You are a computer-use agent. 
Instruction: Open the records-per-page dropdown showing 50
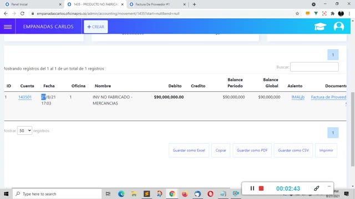tap(24, 130)
